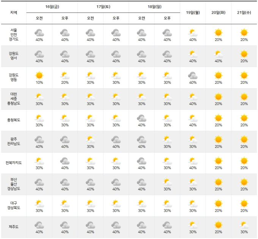The image size is (258, 239).
Task: Click the 20일(화) column header
Action: 218,12
